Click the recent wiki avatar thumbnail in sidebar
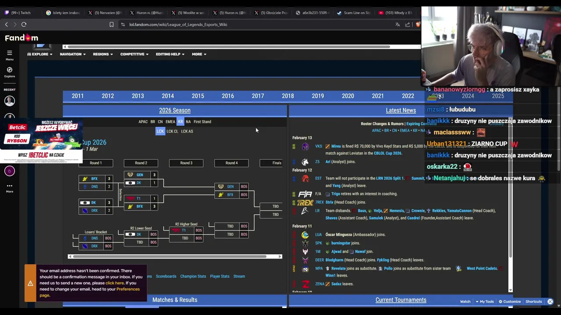Viewport: 561px width, 315px height. pos(9,101)
